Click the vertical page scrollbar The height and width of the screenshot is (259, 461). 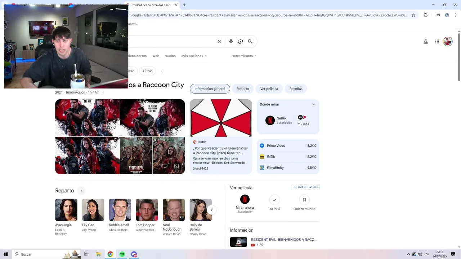459,57
